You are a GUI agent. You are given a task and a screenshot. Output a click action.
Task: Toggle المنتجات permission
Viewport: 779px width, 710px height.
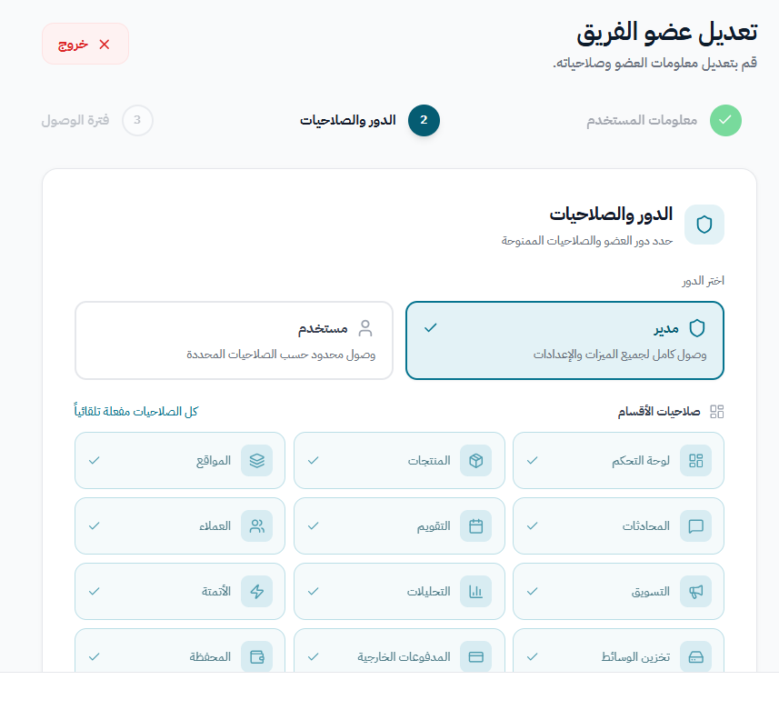(399, 461)
